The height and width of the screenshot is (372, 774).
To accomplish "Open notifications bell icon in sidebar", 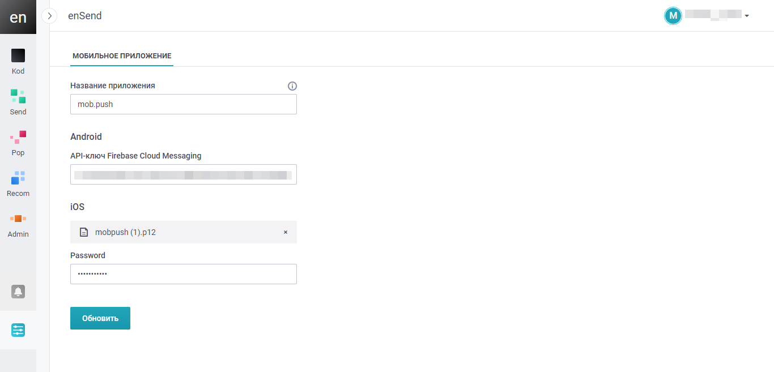I will pyautogui.click(x=18, y=292).
